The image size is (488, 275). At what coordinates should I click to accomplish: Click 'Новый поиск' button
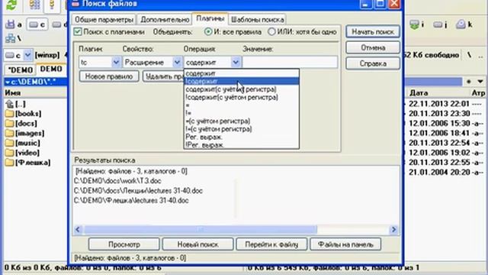[197, 244]
